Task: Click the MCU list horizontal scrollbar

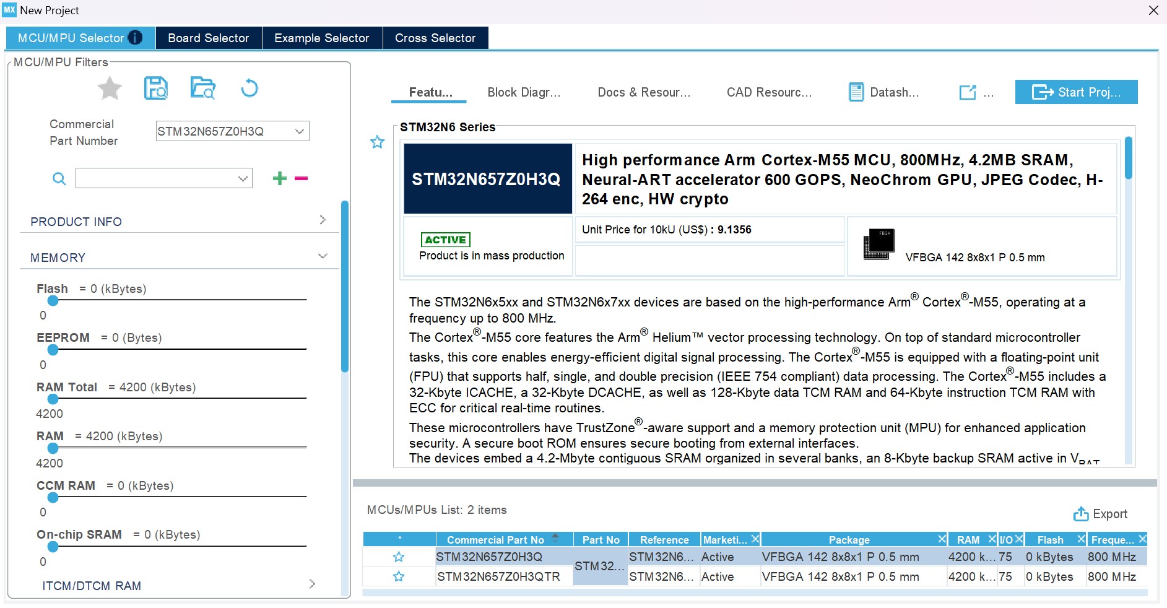Action: 755,593
